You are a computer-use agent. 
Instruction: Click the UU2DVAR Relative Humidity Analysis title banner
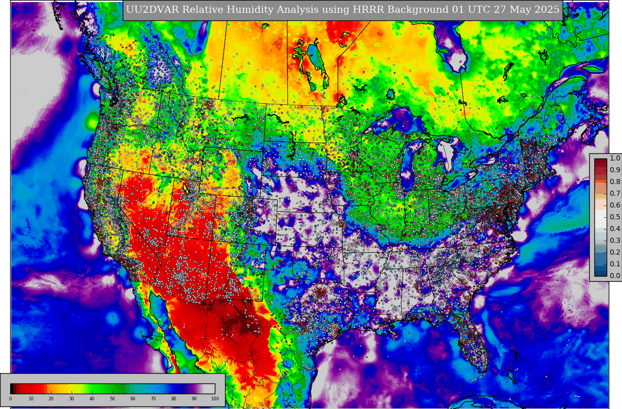pyautogui.click(x=343, y=10)
